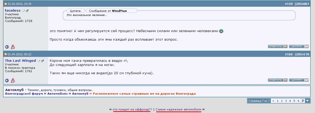The image size is (315, 113).
Task: Go to page 5 of thread
Action: [294, 101]
